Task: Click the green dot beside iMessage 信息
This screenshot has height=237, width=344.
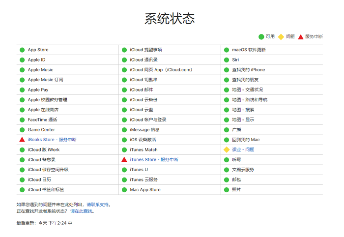Action: point(124,130)
